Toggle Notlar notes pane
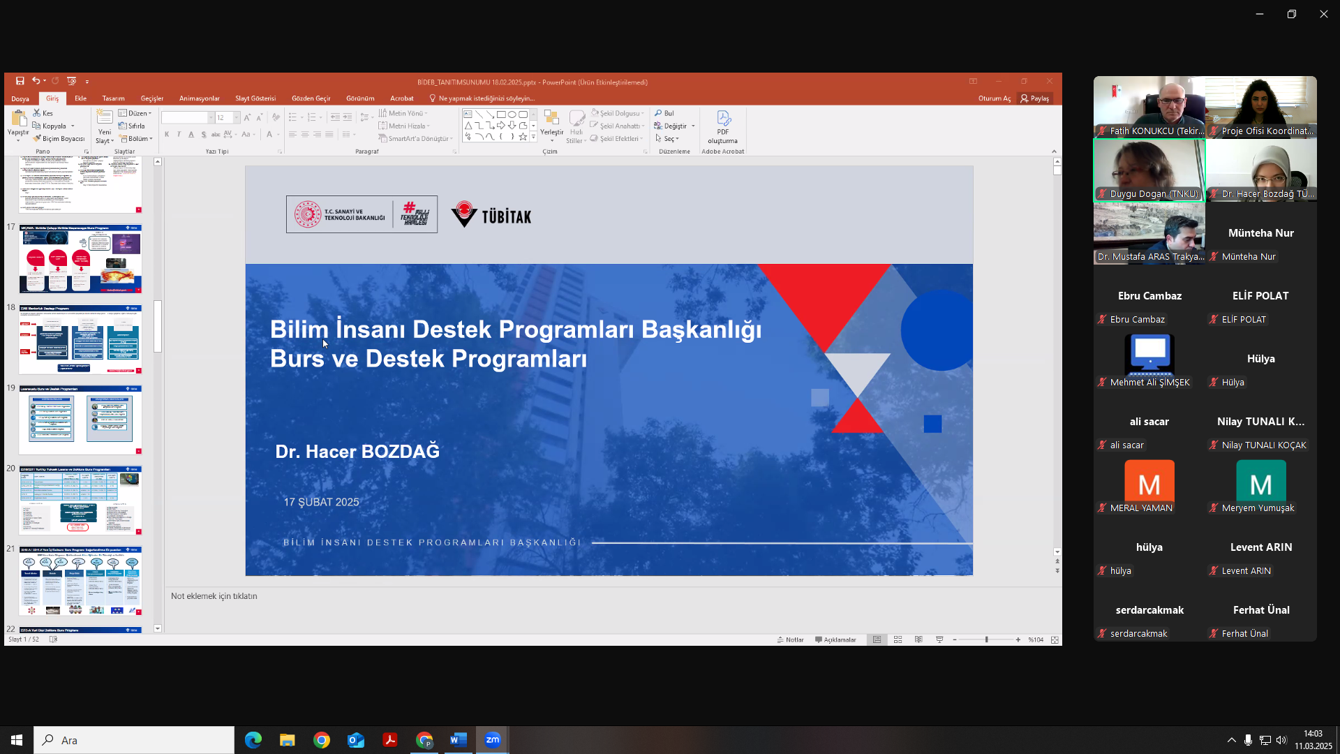The image size is (1340, 754). coord(790,640)
